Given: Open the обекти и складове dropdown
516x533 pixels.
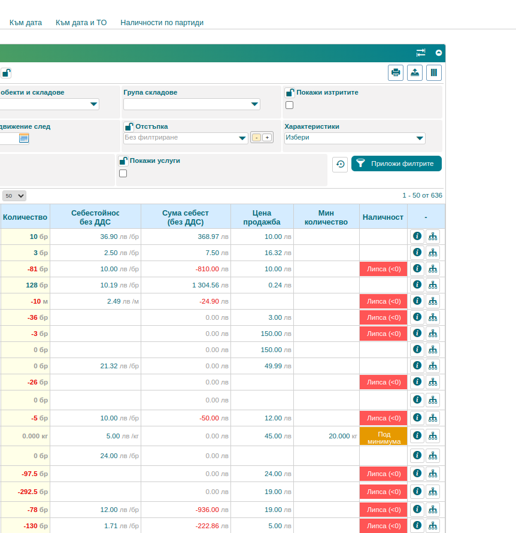Looking at the screenshot, I should (49, 104).
